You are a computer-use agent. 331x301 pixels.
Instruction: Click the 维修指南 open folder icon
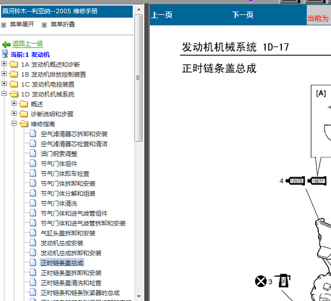(x=24, y=123)
